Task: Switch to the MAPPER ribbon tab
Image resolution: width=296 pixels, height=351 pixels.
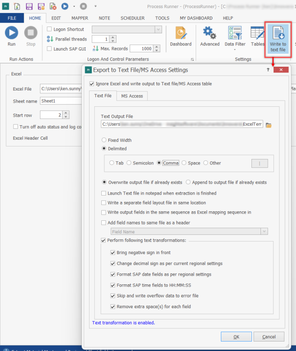Action: point(80,18)
